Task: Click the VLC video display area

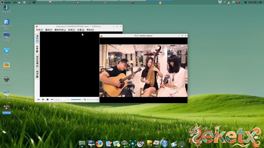Action: [x=143, y=70]
